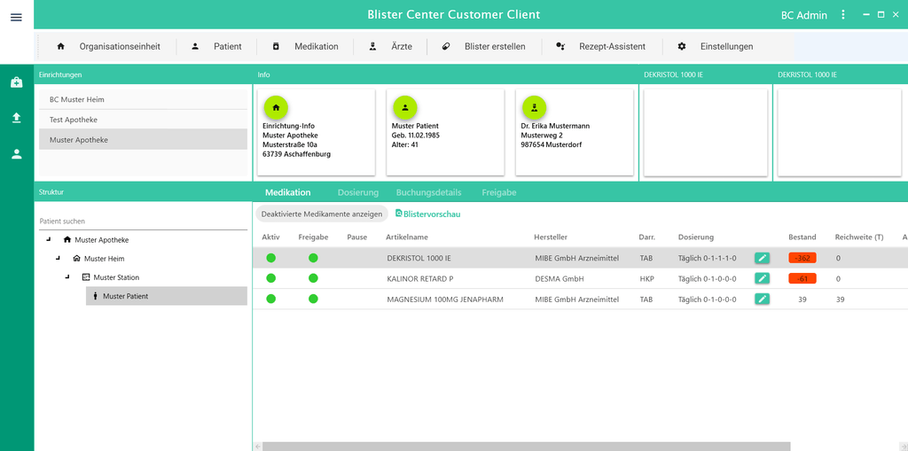The image size is (908, 451).
Task: Click the KALINOR RETARD P article name
Action: [x=419, y=278]
